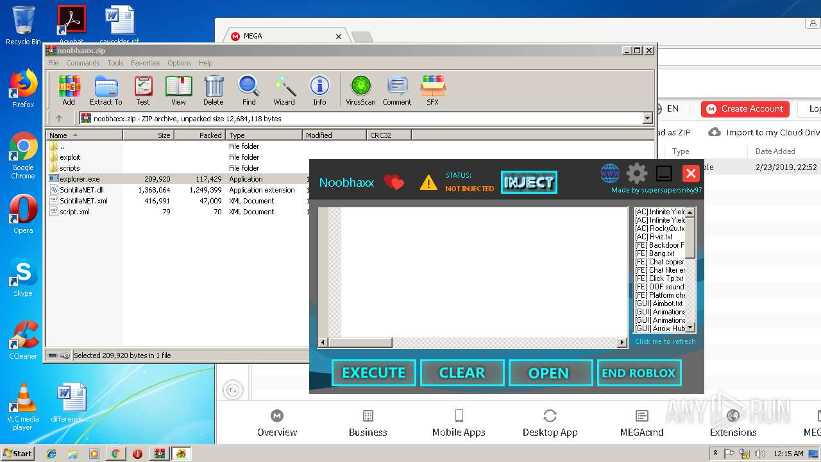Launch the WinRAR Wizard
821x462 pixels.
pos(284,90)
